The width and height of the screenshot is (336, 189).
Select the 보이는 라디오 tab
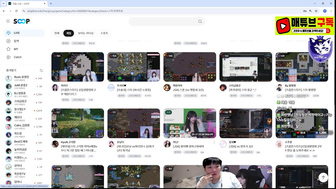[86, 33]
